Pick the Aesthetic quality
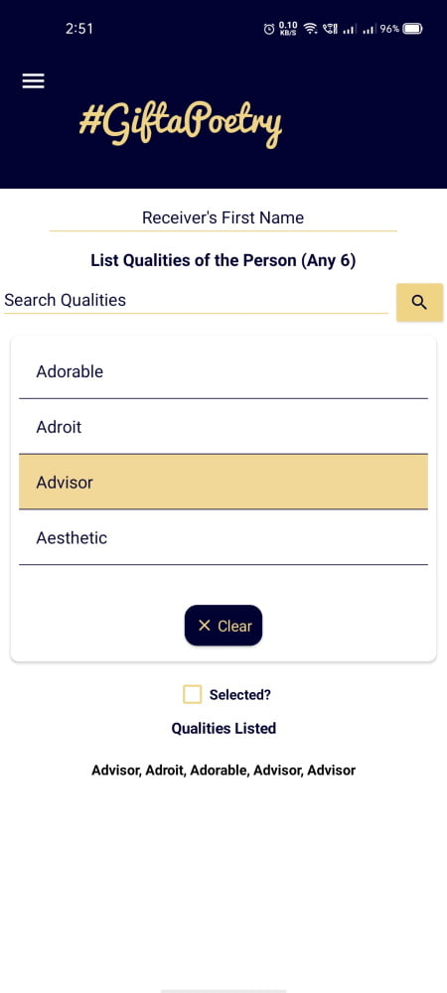Viewport: 447px width, 993px height. click(x=223, y=537)
